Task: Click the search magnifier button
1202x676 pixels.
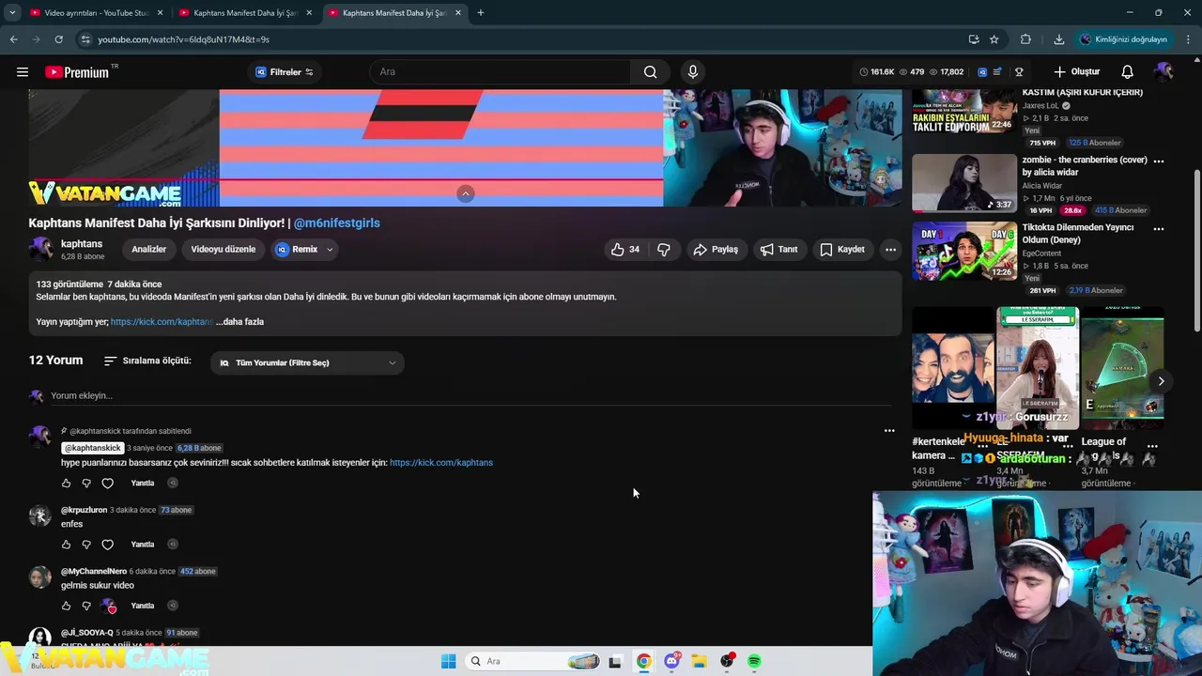Action: tap(650, 72)
